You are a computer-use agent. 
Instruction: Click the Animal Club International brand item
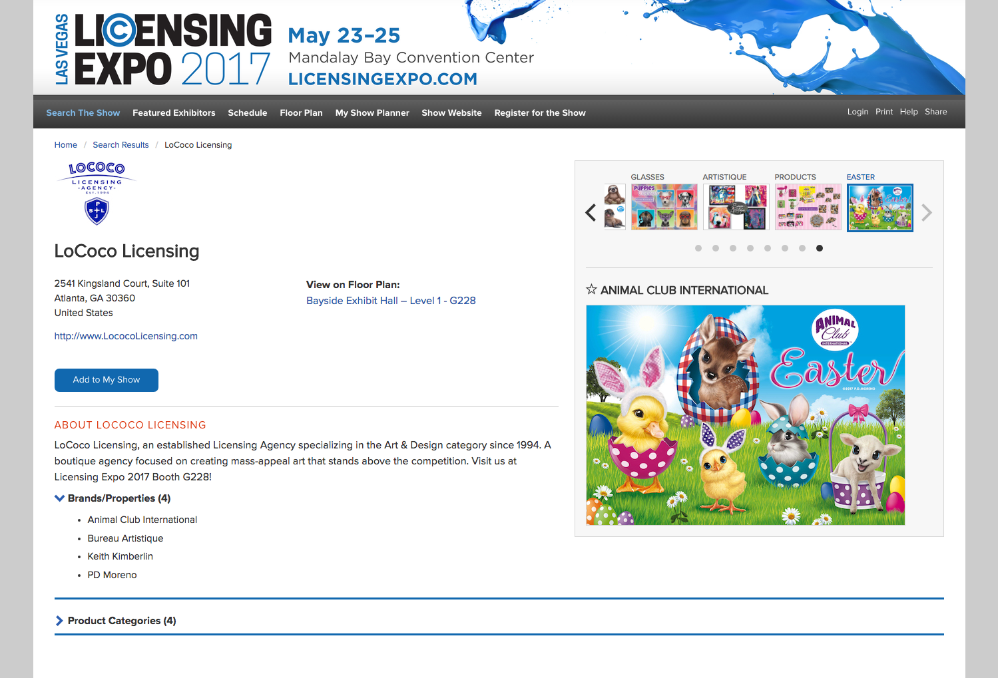(x=142, y=520)
